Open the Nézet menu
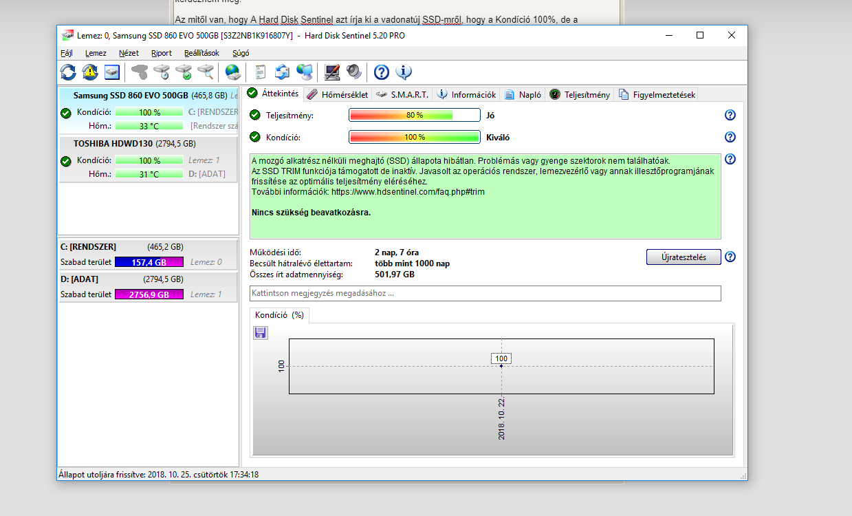 129,53
